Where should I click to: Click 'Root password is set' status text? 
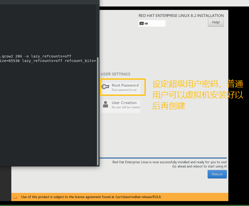pyautogui.click(x=124, y=90)
